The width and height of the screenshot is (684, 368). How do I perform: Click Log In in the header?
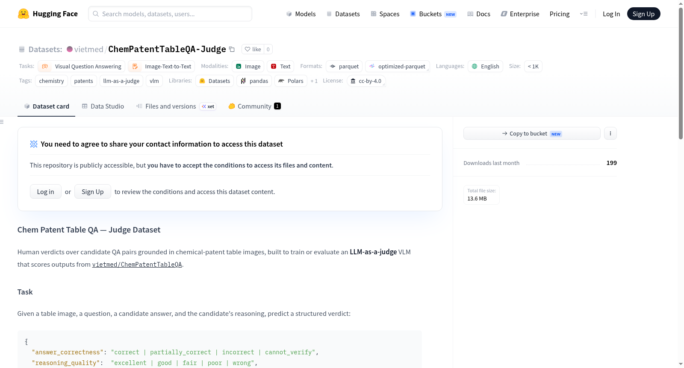611,14
